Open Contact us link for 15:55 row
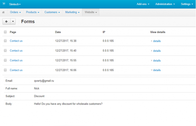 coord(16,60)
